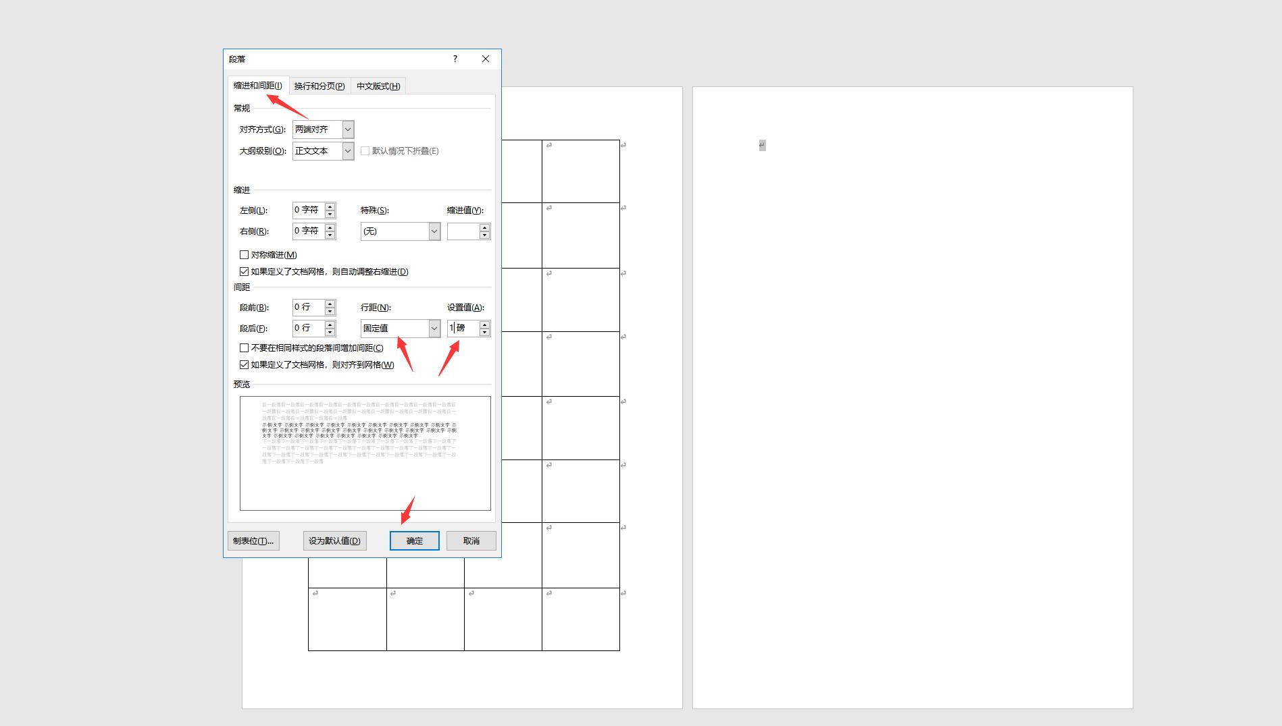Check 不要在相同样式的段落间增加间距 option

(245, 347)
